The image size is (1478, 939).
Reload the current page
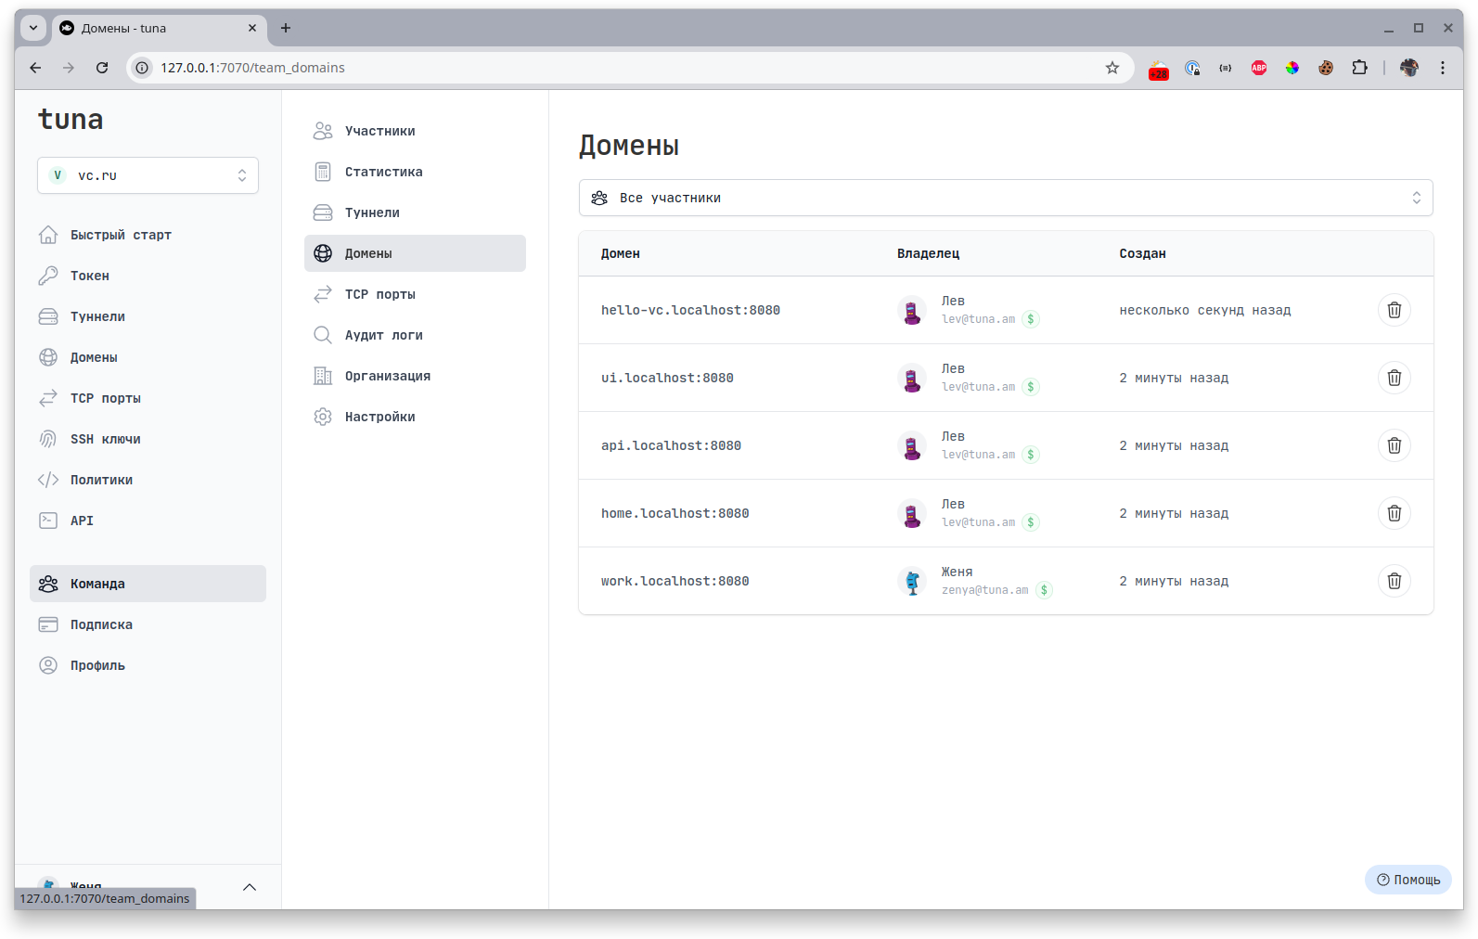pyautogui.click(x=102, y=68)
